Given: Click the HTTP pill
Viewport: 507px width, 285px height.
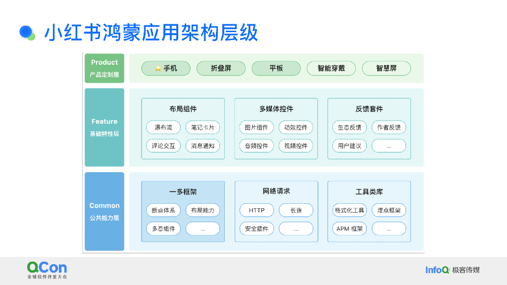Looking at the screenshot, I should tap(257, 210).
